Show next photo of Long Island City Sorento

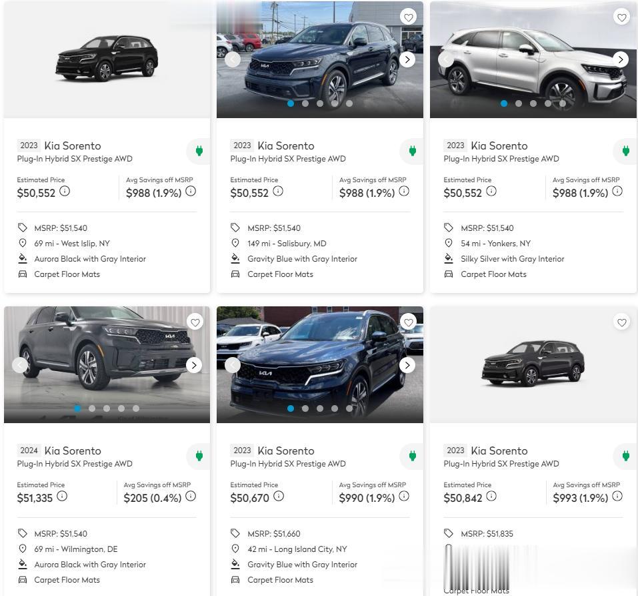[407, 365]
